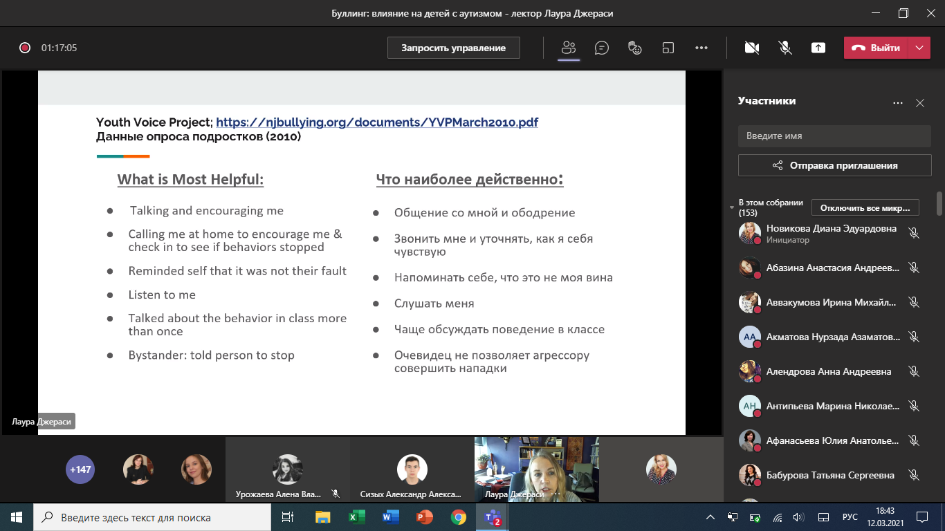Click the breakout rooms icon
Image resolution: width=945 pixels, height=531 pixels.
[x=668, y=48]
